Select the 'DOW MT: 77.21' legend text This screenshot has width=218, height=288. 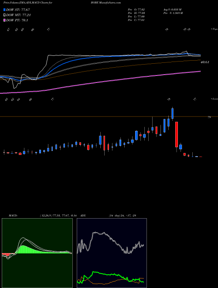tap(18, 15)
